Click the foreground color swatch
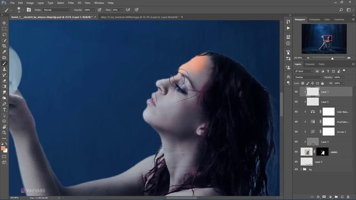Screen dimensions: 356x200 (x=3, y=148)
